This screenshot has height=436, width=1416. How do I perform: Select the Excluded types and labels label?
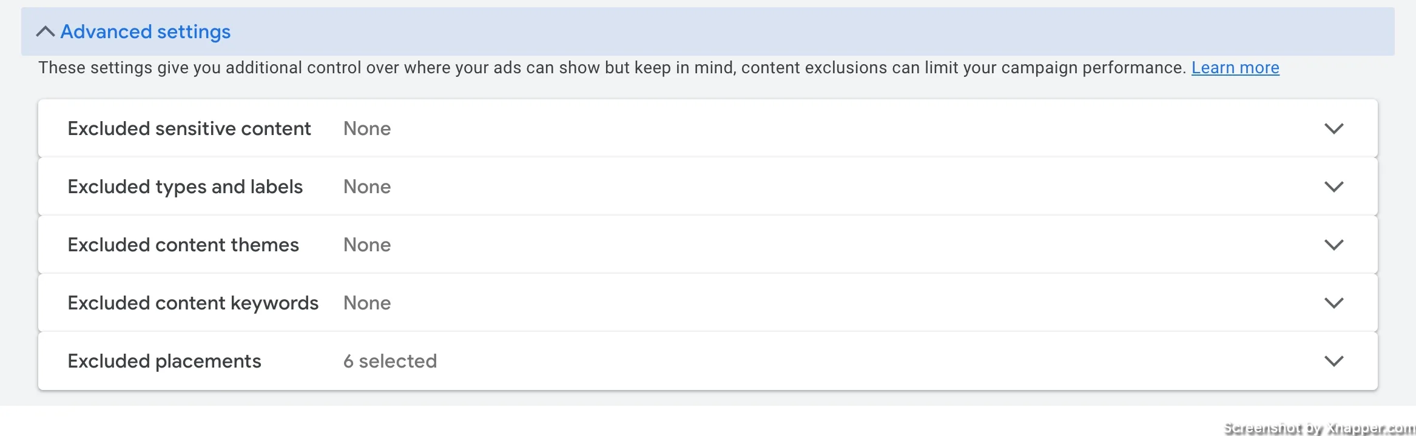click(x=185, y=187)
